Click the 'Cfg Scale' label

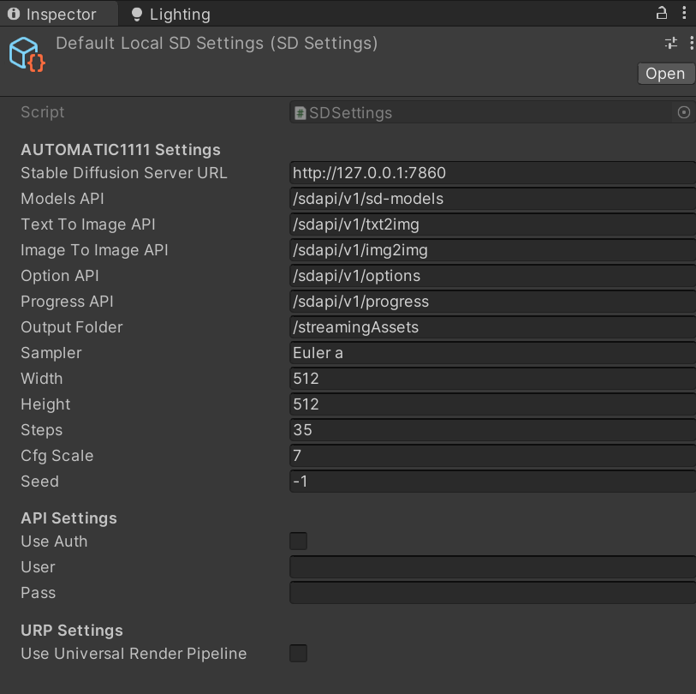(57, 456)
